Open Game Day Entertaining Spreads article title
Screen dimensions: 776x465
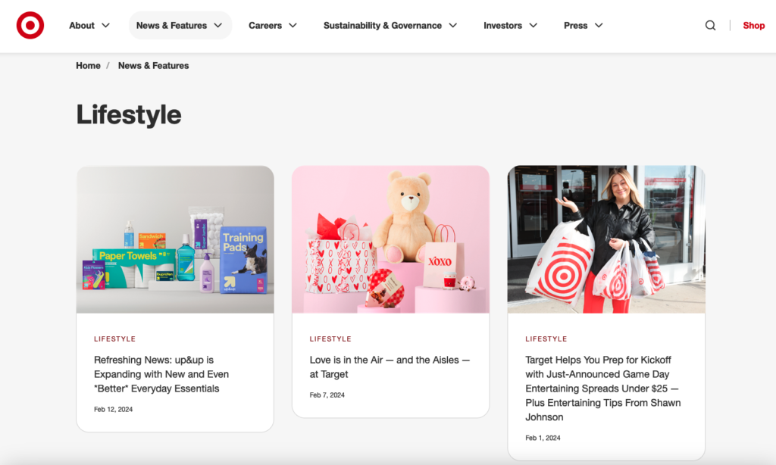point(602,389)
